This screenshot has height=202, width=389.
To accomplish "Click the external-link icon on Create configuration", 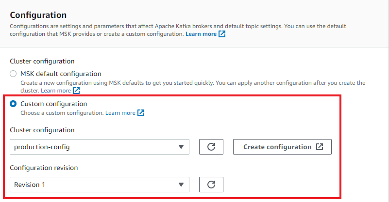I will [x=319, y=147].
